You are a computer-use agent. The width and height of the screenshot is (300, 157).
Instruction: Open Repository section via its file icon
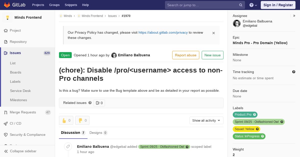[6, 42]
